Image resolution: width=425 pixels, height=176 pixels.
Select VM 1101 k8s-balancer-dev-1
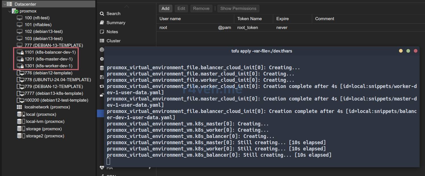coord(50,52)
